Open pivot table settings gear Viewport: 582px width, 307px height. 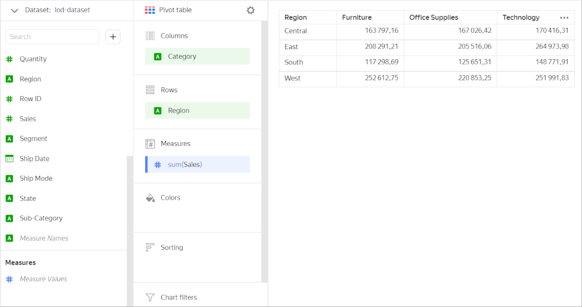point(250,11)
